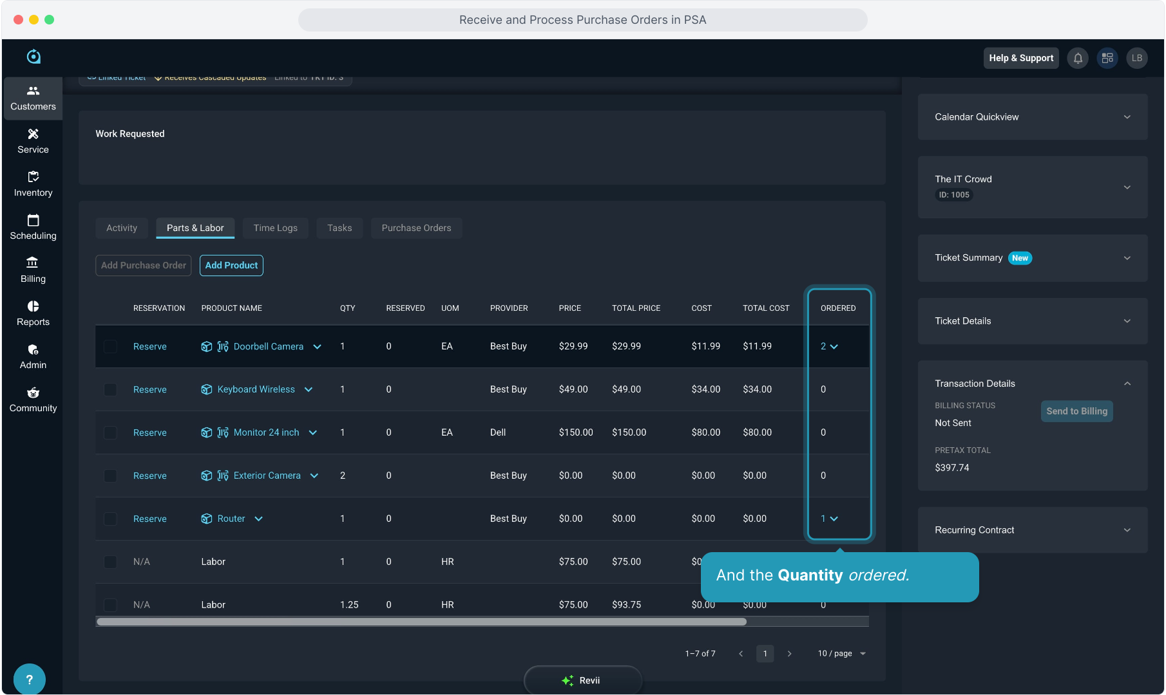Viewport: 1166px width, 695px height.
Task: Click Reserve link for Monitor 24 inch
Action: (149, 432)
